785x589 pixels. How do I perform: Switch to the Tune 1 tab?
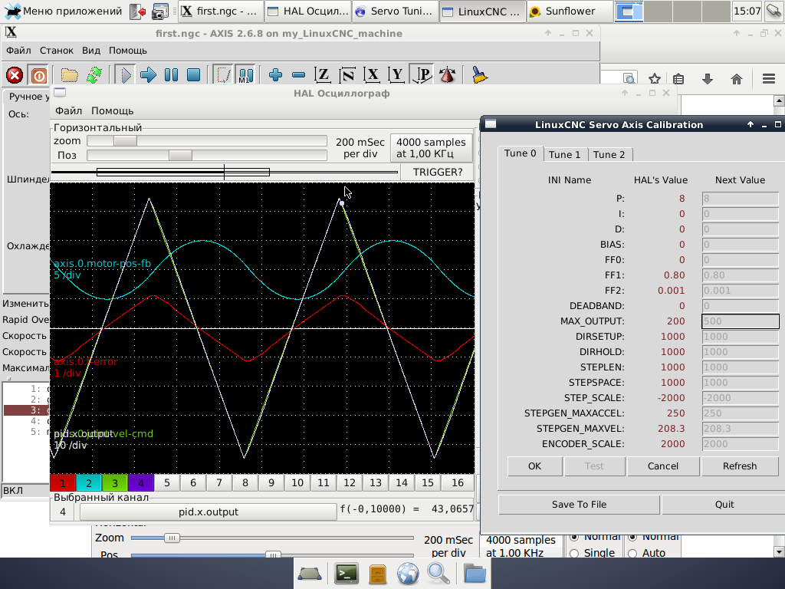pos(565,154)
